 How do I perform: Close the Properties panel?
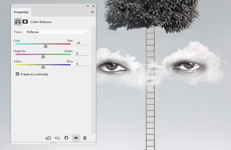coord(93,6)
